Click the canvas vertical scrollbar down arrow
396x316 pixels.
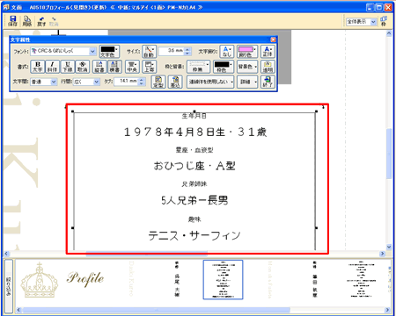point(389,247)
